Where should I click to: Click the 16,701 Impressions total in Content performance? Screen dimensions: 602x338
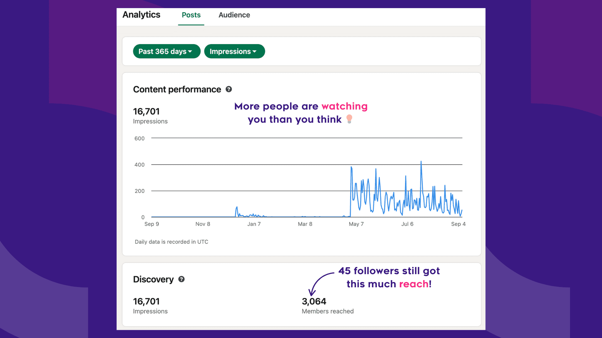[146, 111]
